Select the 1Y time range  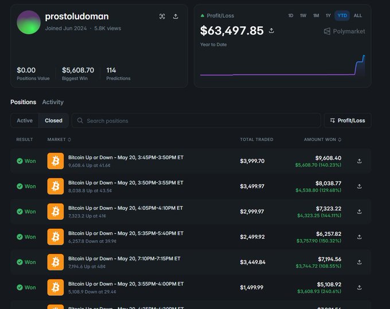pos(328,15)
